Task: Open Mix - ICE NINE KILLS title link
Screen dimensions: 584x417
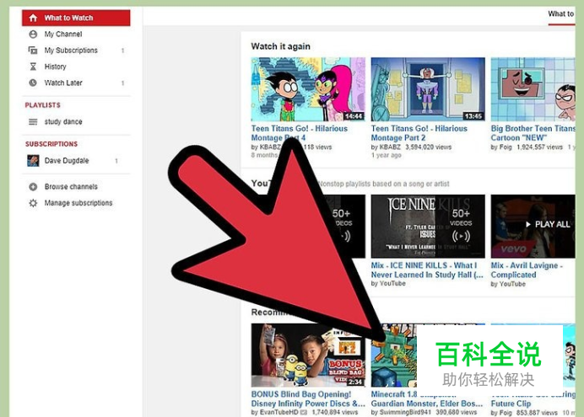Action: (x=427, y=270)
